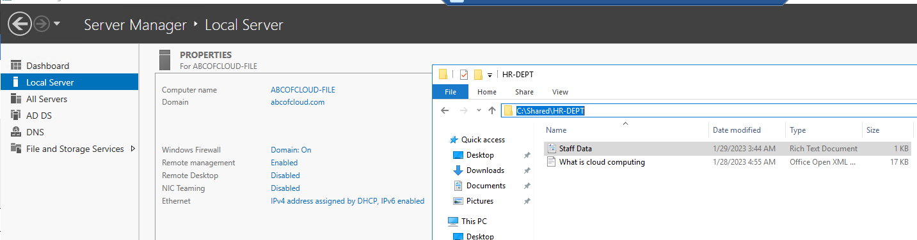Open Documents in navigation pane
This screenshot has width=917, height=240.
[x=486, y=186]
